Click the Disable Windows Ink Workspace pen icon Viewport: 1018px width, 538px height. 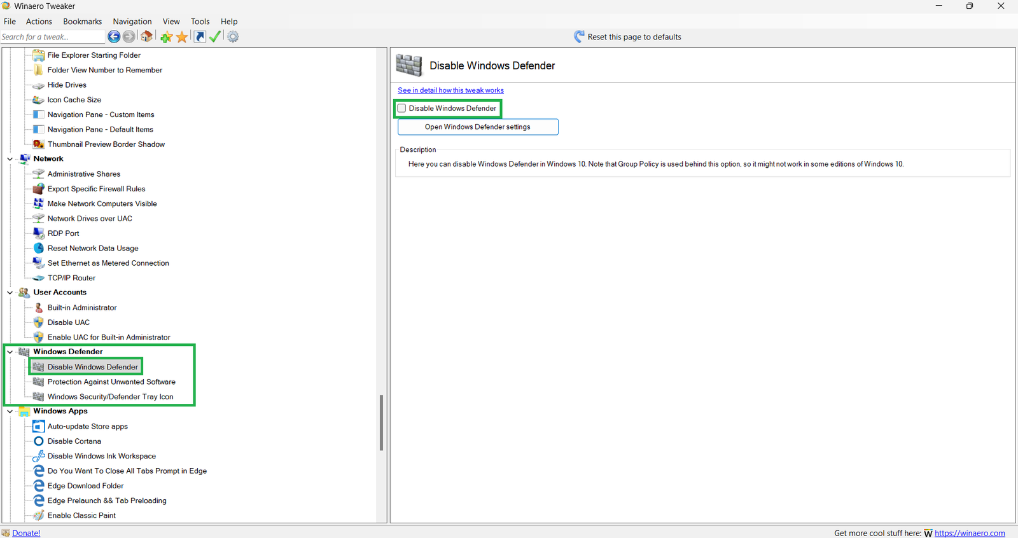[x=38, y=456]
